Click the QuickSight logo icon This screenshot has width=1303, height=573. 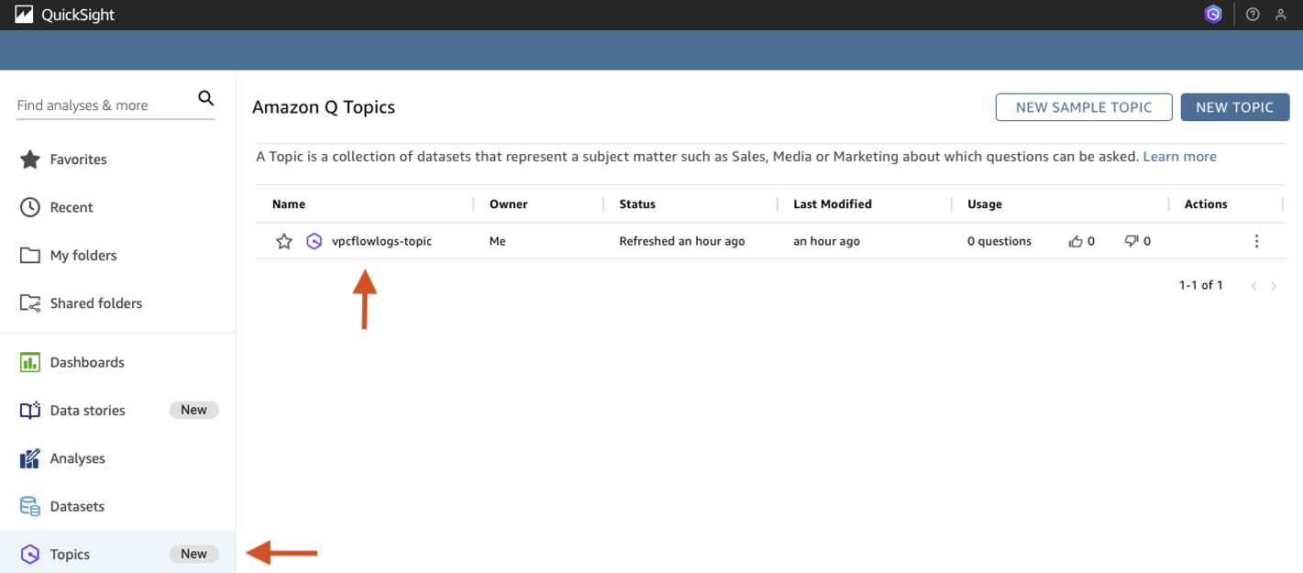24,15
